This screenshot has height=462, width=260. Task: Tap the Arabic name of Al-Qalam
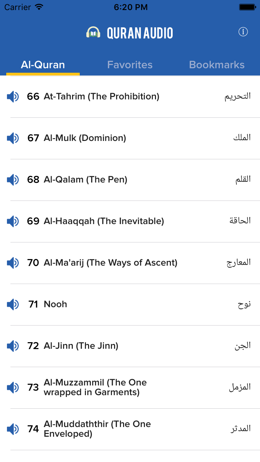[243, 180]
